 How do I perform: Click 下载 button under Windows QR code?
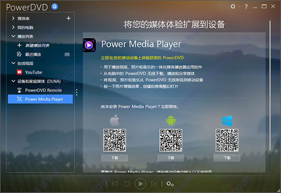point(227,158)
